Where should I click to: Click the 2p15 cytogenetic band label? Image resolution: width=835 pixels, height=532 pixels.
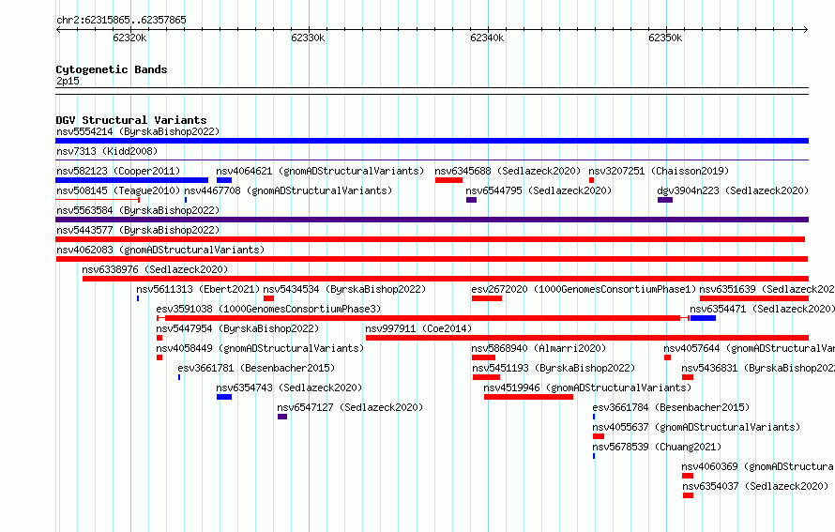tap(68, 81)
